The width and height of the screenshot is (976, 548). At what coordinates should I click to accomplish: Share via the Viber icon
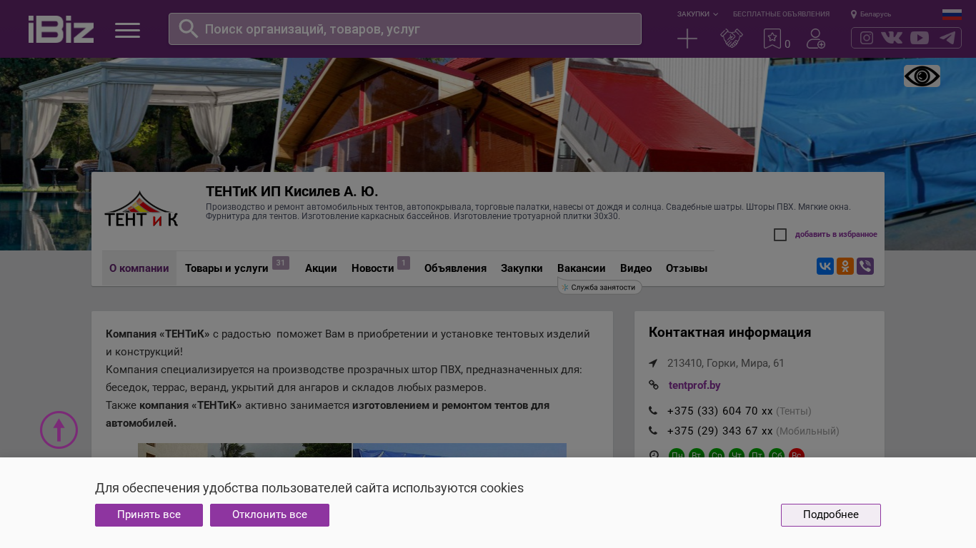(x=865, y=266)
